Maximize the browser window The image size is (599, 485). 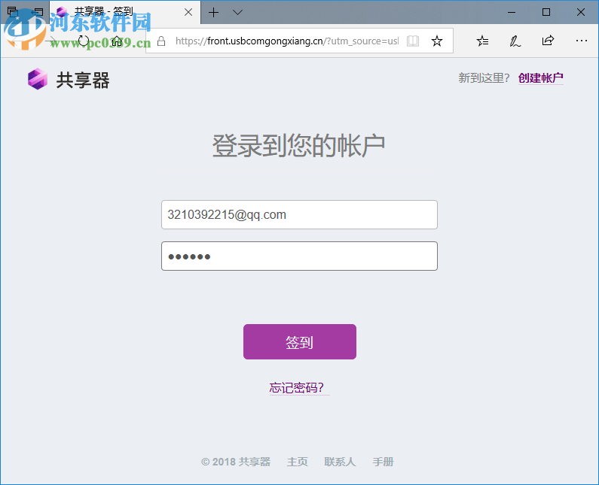(x=546, y=12)
